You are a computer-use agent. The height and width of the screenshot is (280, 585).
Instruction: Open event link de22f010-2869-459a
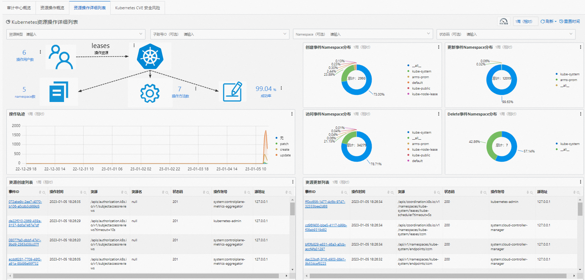pos(25,223)
